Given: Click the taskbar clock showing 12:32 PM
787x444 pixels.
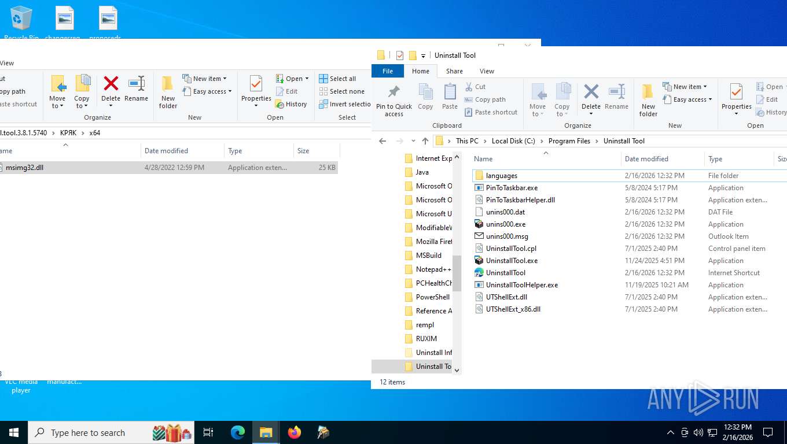Looking at the screenshot, I should tap(737, 432).
